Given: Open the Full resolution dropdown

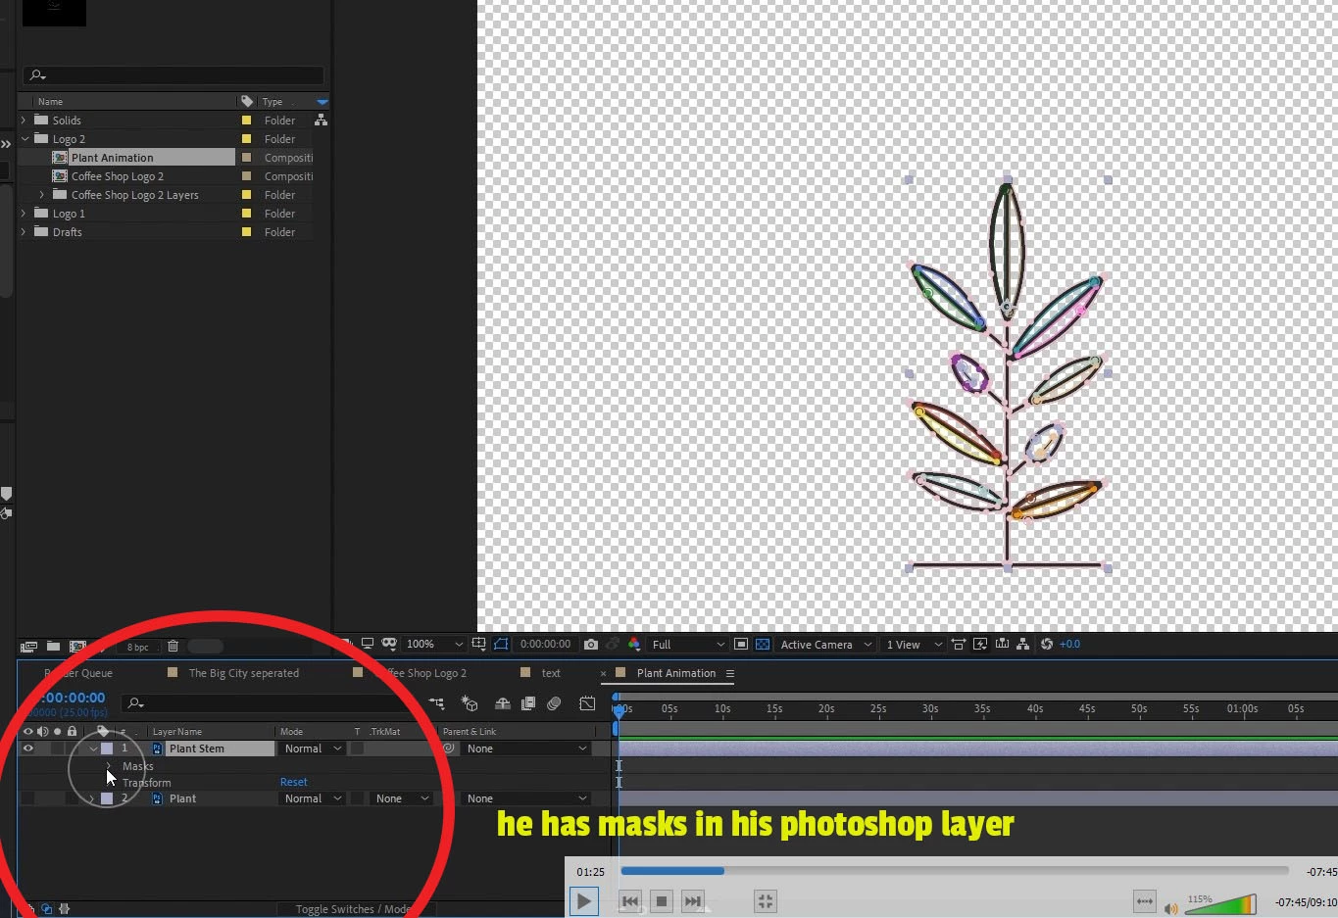Looking at the screenshot, I should coord(687,645).
